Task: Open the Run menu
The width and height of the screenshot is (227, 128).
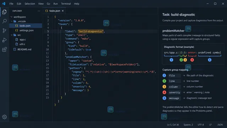Action: click(x=55, y=4)
